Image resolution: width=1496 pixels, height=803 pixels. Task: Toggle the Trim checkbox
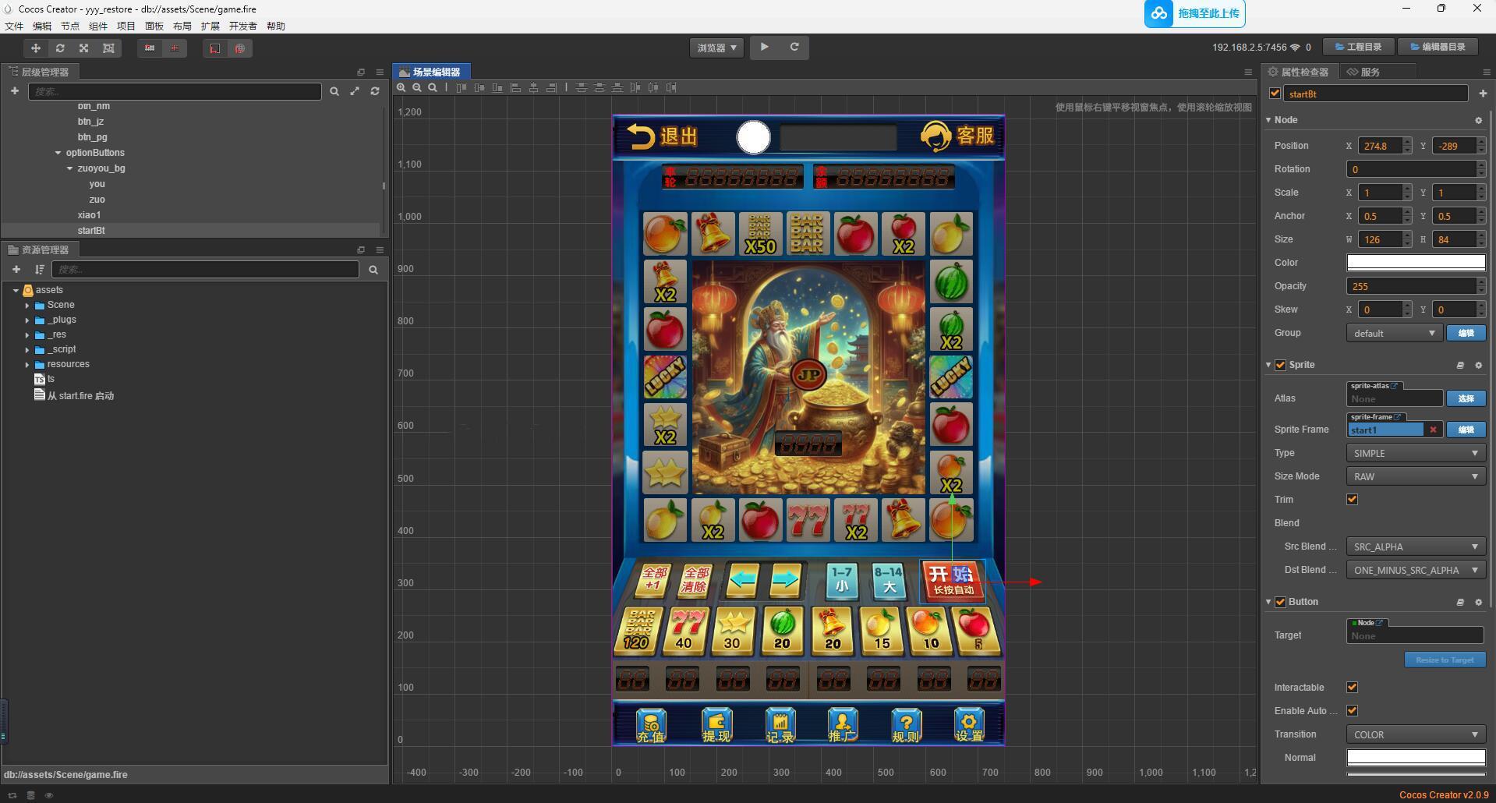1353,500
